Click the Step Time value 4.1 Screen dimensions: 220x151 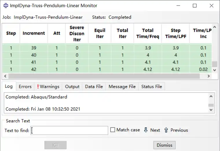tap(175, 62)
